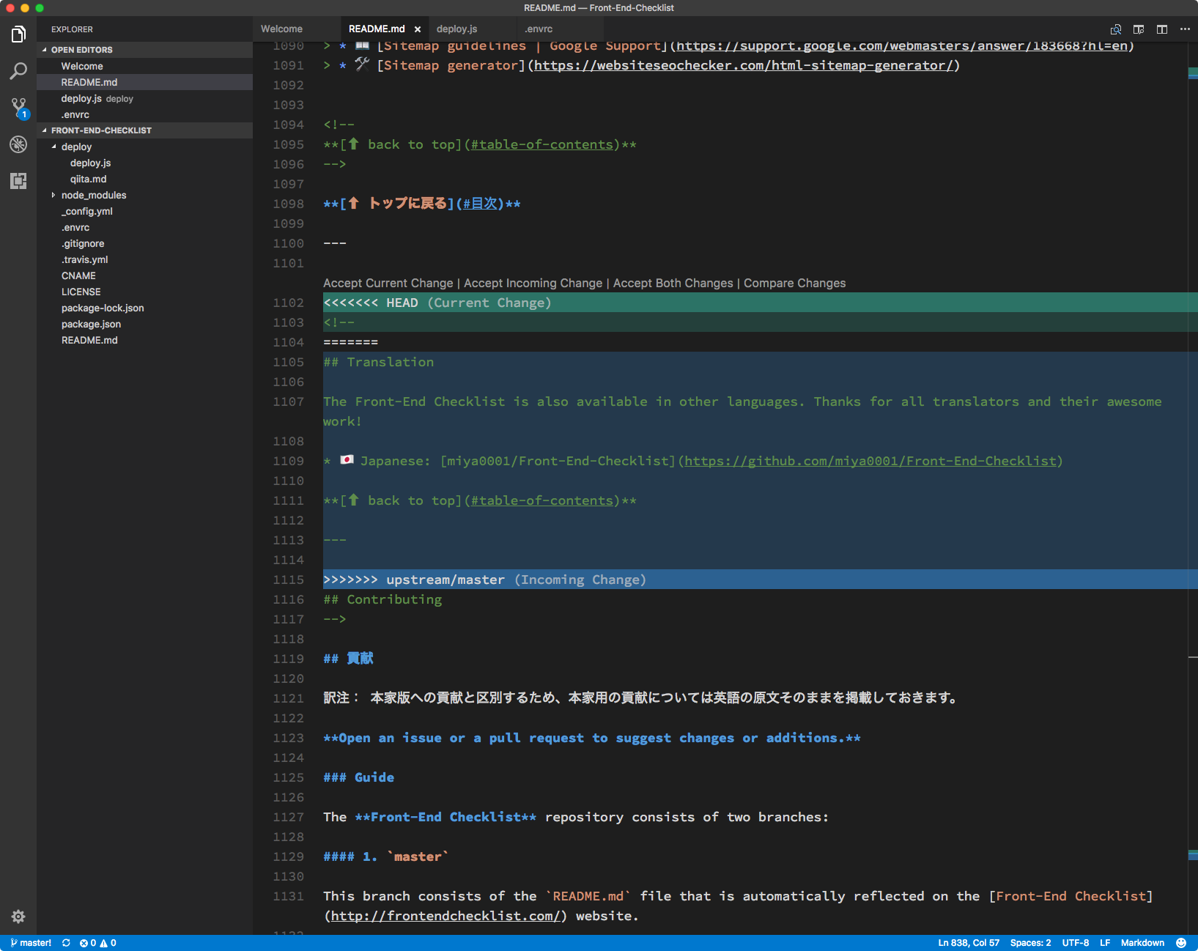Click the Open Preview icon in editor toolbar
Image resolution: width=1198 pixels, height=951 pixels.
[1139, 29]
